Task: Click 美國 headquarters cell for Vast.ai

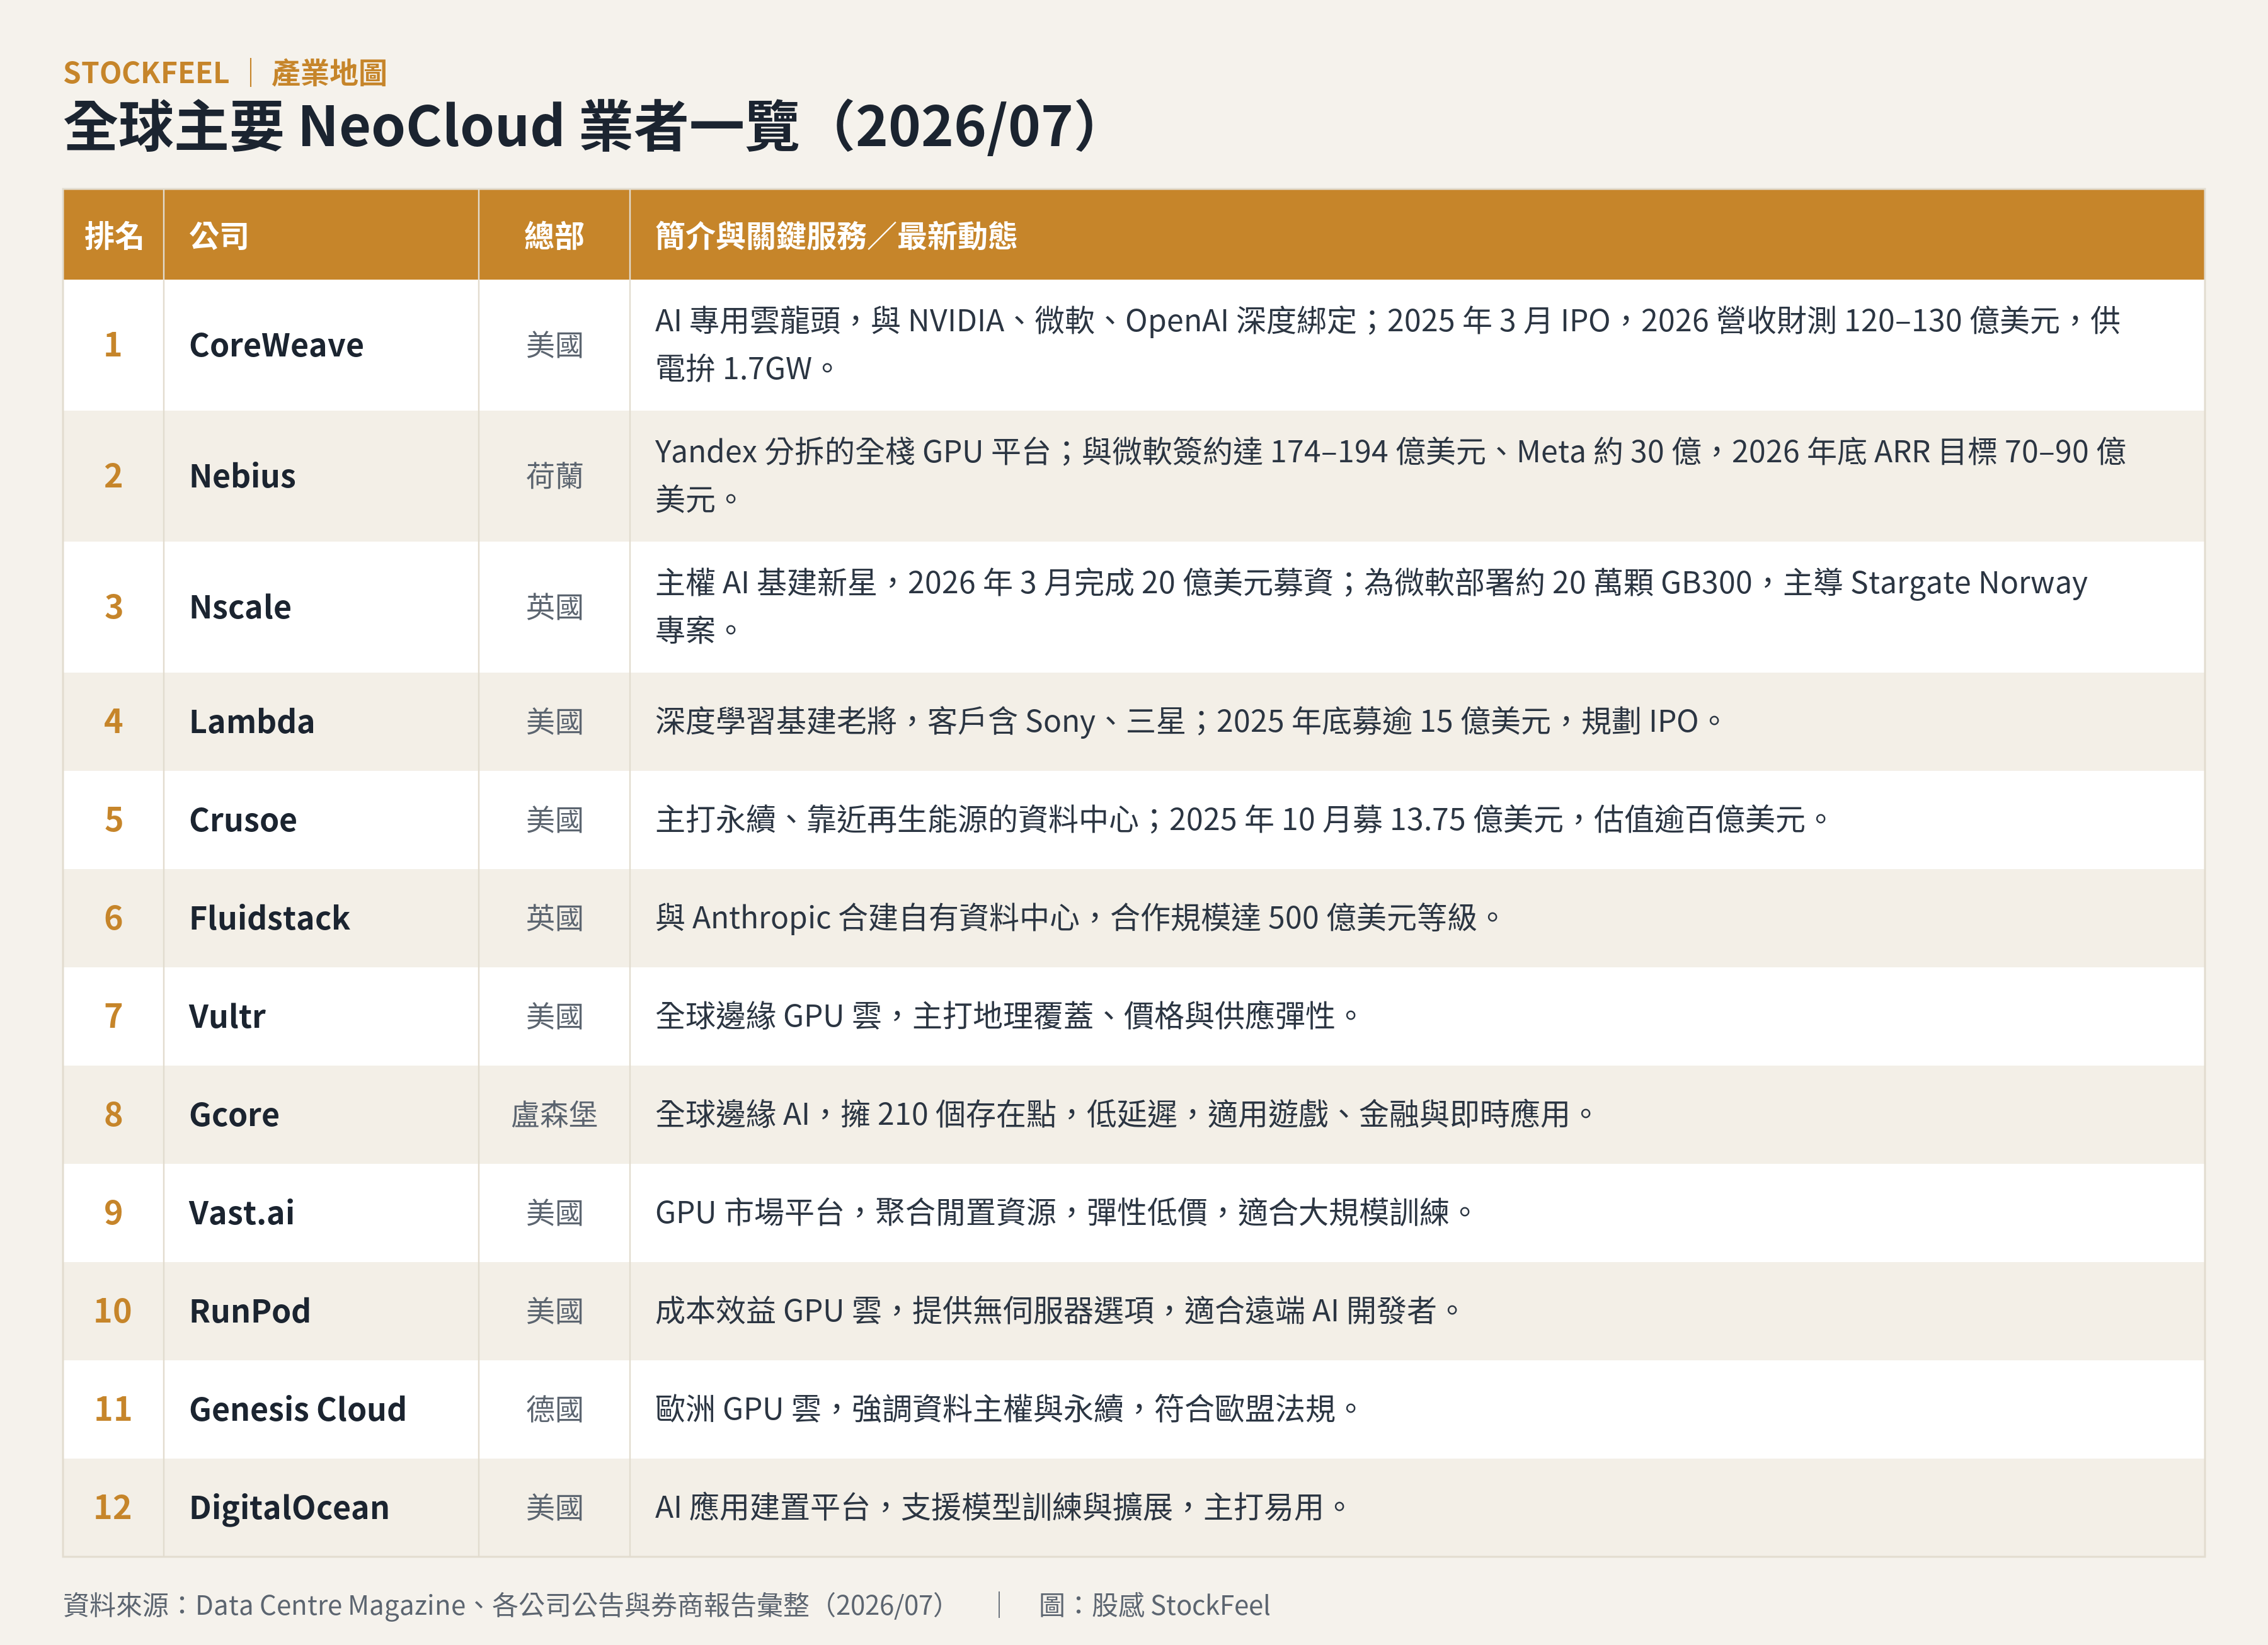Action: (x=554, y=1212)
